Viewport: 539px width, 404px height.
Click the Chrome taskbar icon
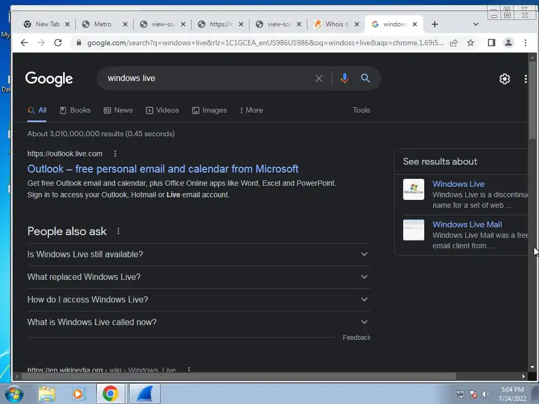[111, 393]
